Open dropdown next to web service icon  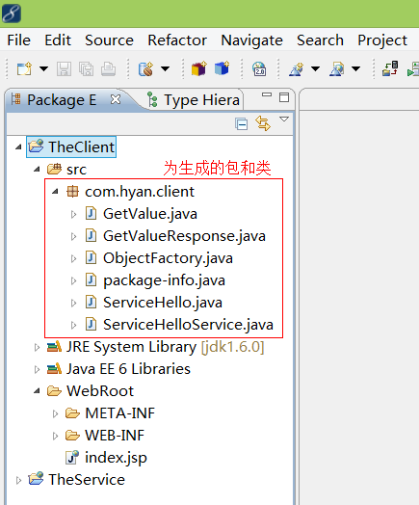click(x=165, y=68)
